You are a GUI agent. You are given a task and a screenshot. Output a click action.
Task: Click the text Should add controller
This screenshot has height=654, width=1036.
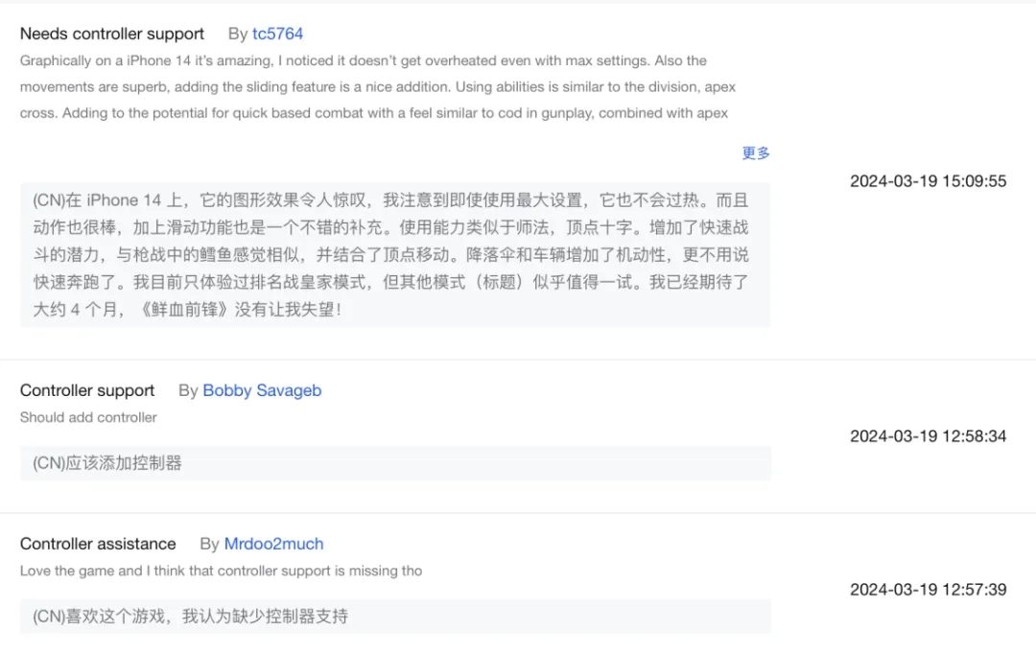tap(87, 417)
